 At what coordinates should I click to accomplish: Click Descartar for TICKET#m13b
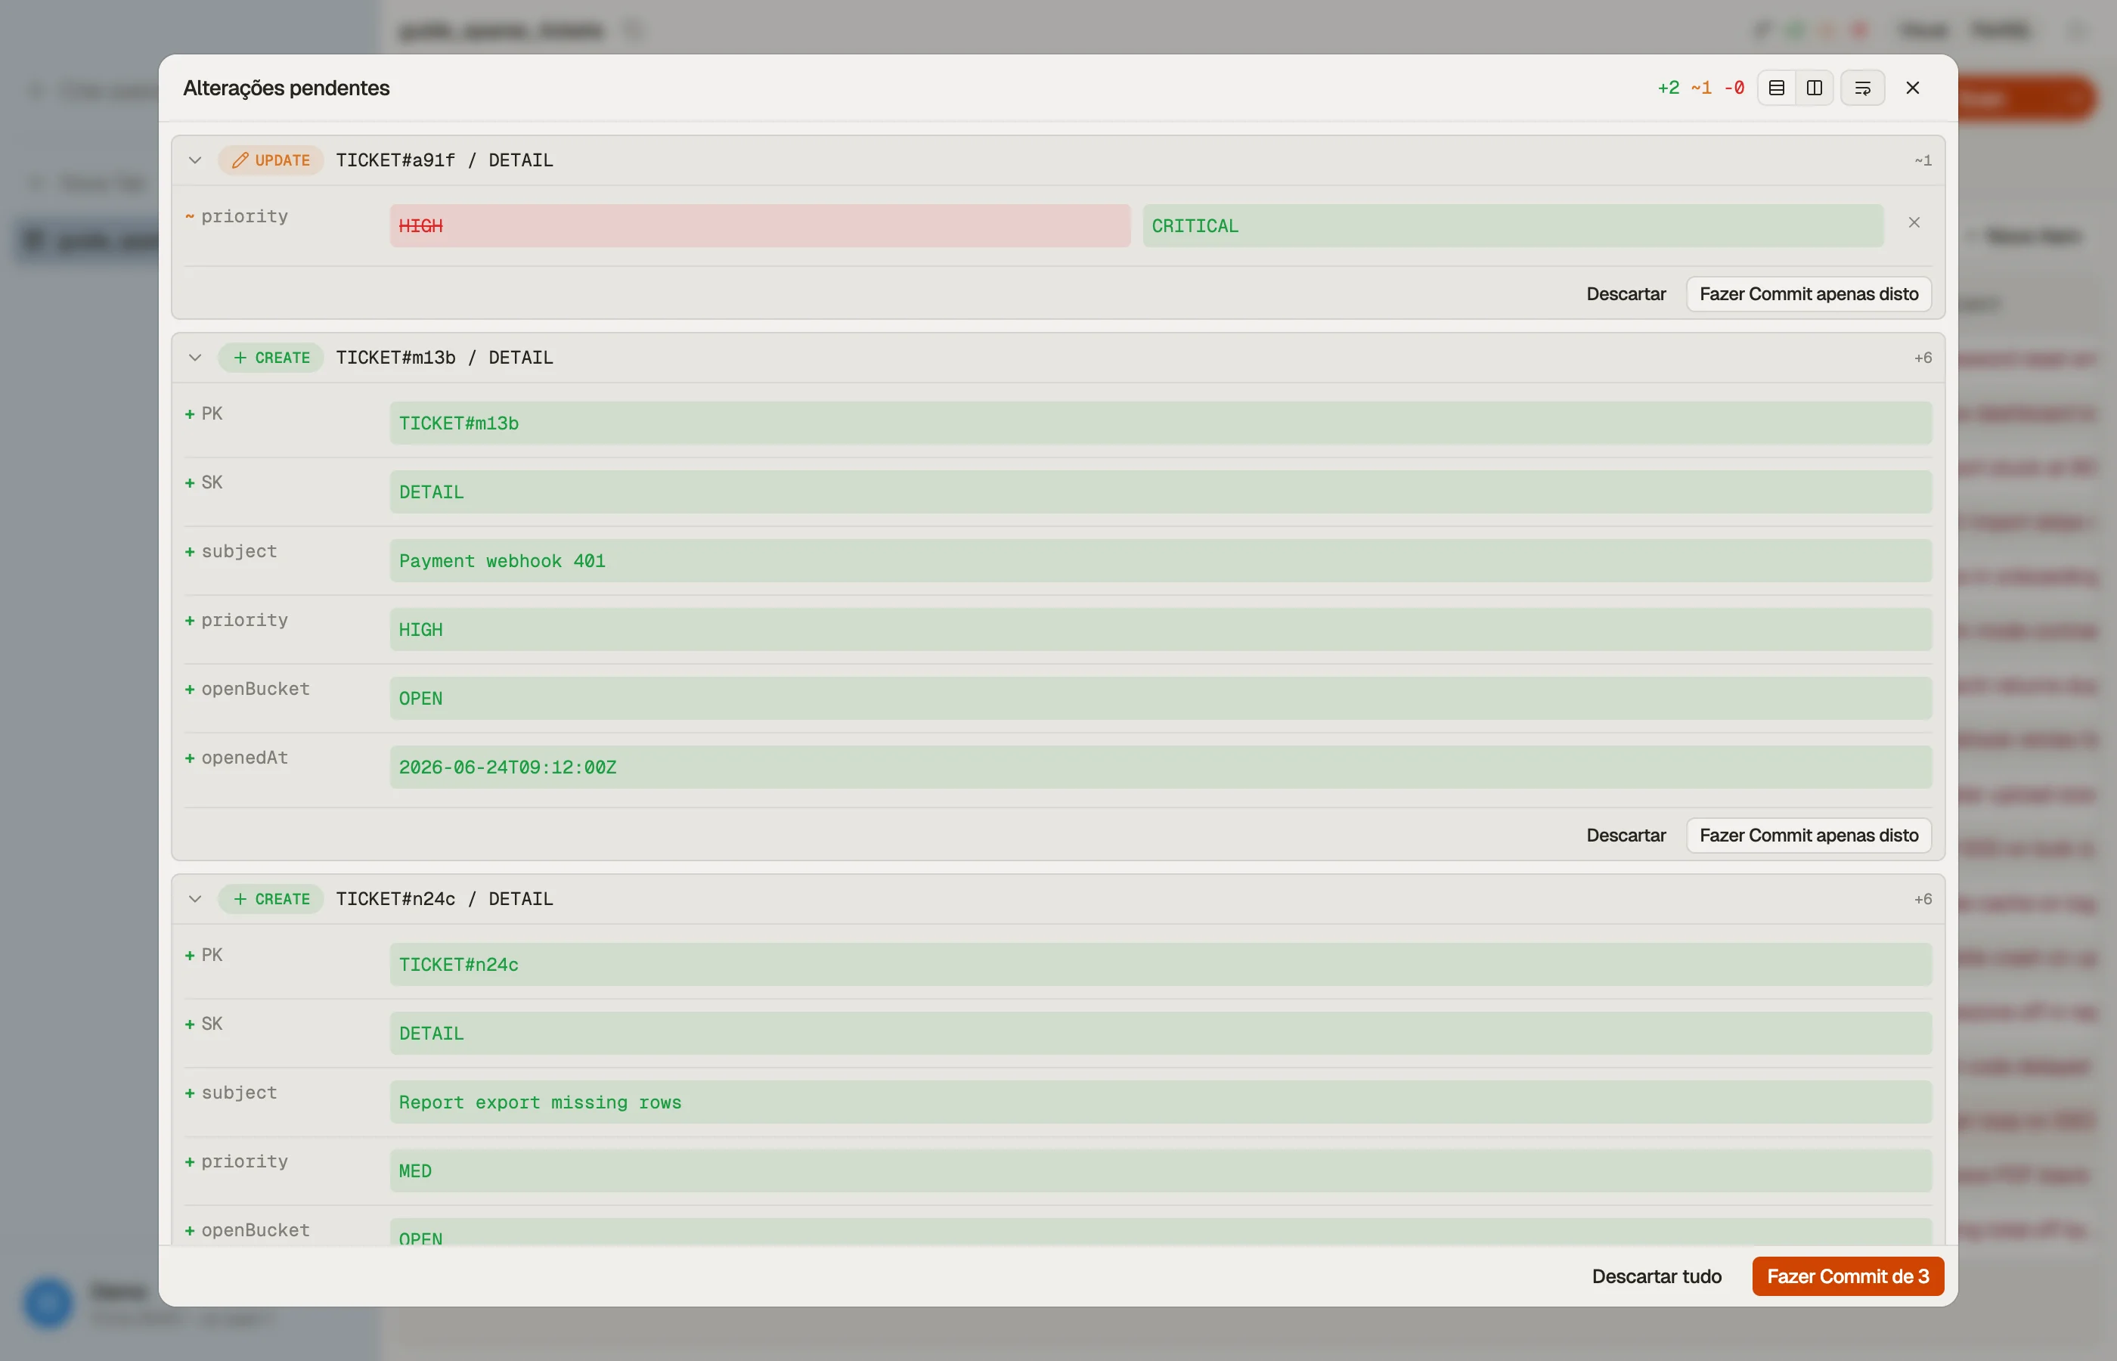(x=1626, y=836)
